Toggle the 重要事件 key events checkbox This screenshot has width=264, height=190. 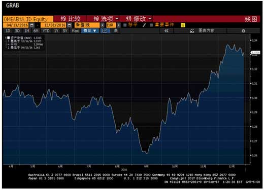151,25
